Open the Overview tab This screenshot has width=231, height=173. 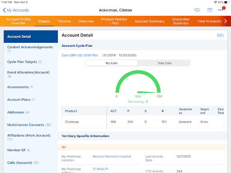pos(86,21)
